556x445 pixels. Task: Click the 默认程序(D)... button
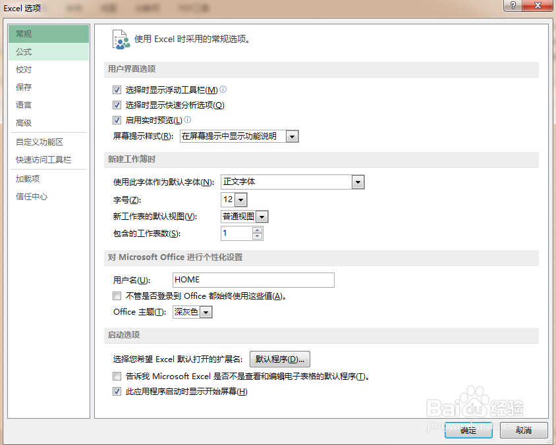coord(280,359)
